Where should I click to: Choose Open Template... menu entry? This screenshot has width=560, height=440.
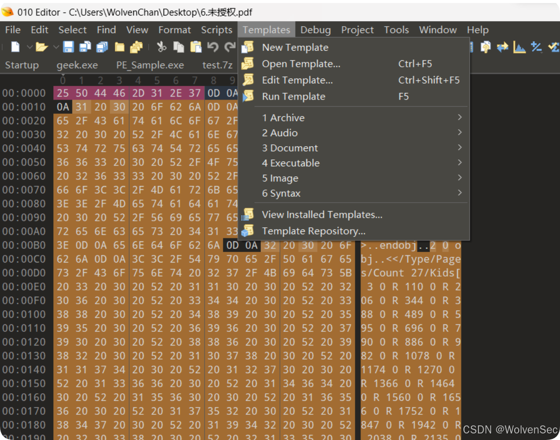click(353, 64)
